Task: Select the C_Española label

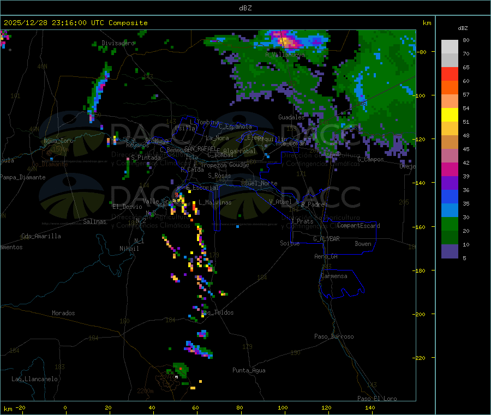Action: coord(235,127)
